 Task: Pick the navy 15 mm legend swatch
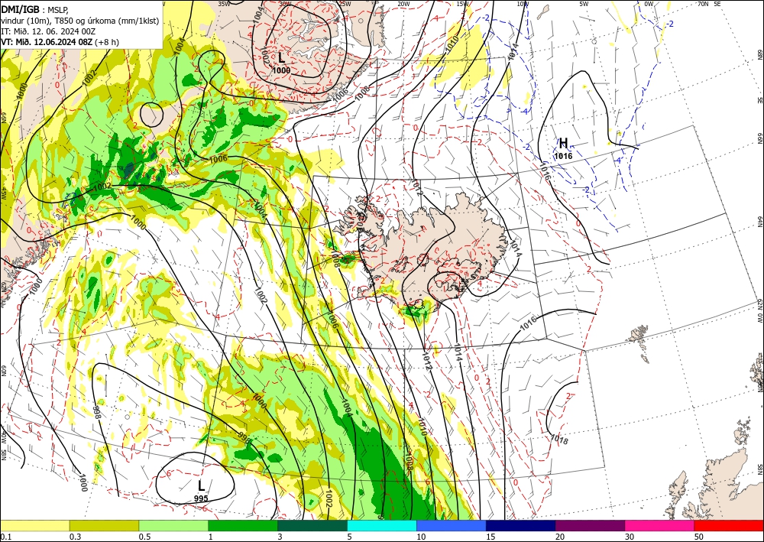pyautogui.click(x=521, y=525)
